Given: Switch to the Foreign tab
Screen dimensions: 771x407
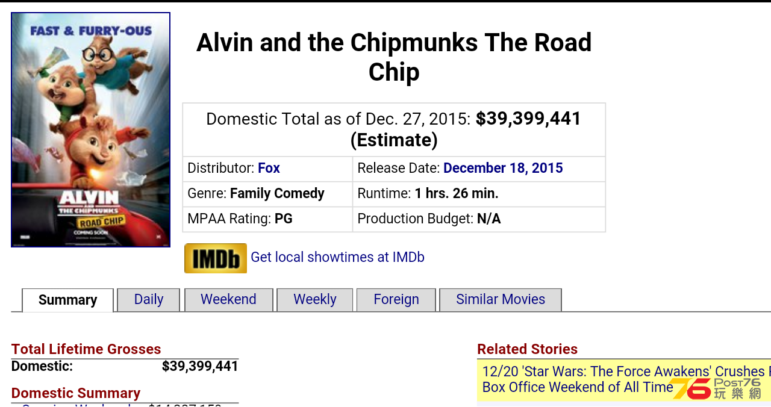Looking at the screenshot, I should tap(396, 299).
